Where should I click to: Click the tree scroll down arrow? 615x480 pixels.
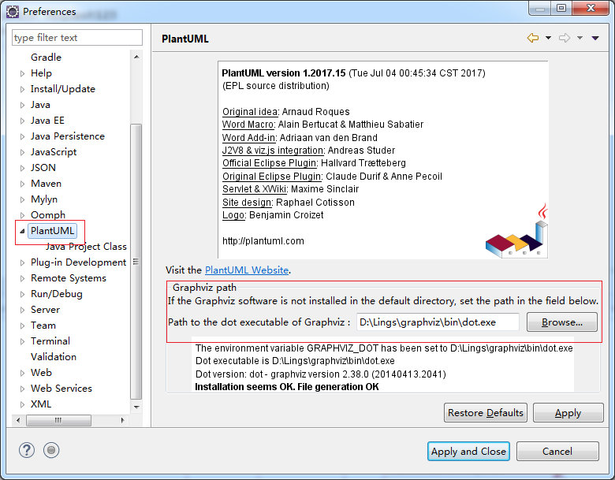click(136, 407)
